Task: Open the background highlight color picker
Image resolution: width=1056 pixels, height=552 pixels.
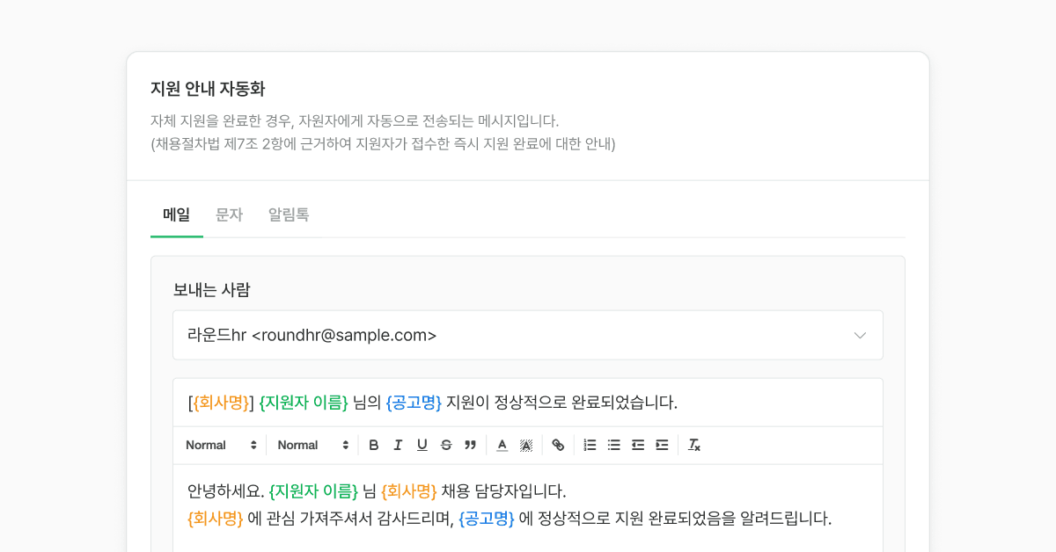Action: point(526,445)
